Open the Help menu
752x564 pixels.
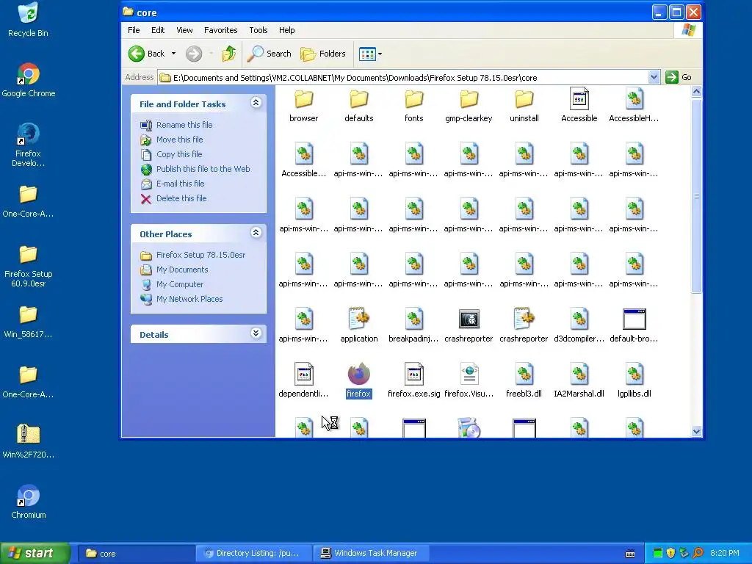click(x=287, y=30)
